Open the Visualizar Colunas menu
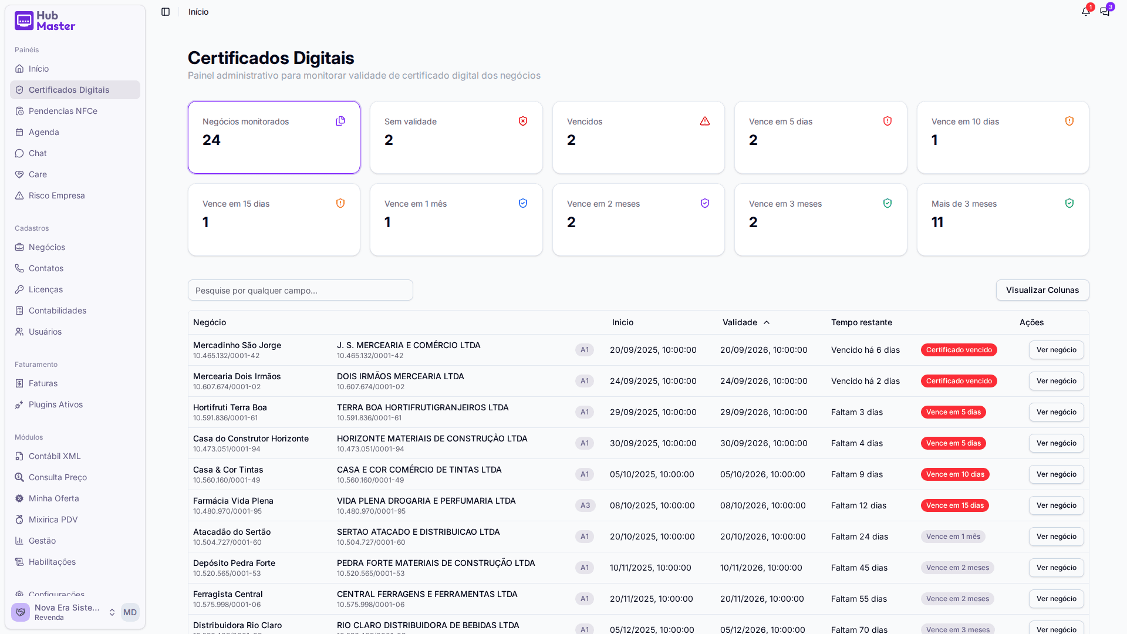Image resolution: width=1127 pixels, height=634 pixels. click(1042, 290)
